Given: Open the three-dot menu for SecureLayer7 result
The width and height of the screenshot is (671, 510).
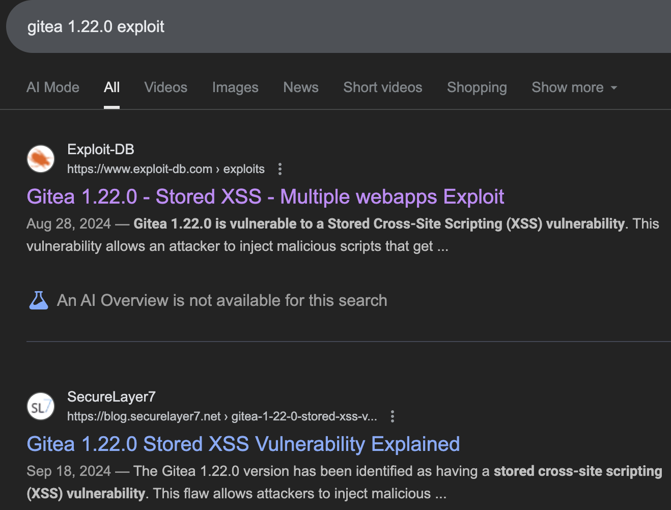Looking at the screenshot, I should [392, 416].
